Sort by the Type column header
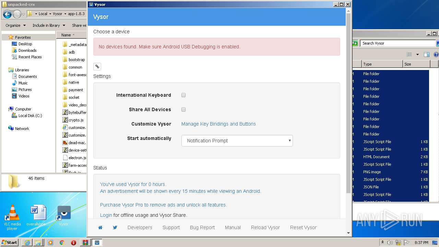439x247 pixels. tap(382, 64)
